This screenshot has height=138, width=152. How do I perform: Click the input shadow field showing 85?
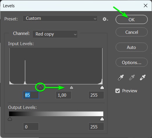pos(31,95)
